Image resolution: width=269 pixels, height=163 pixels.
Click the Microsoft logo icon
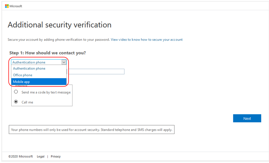click(7, 6)
